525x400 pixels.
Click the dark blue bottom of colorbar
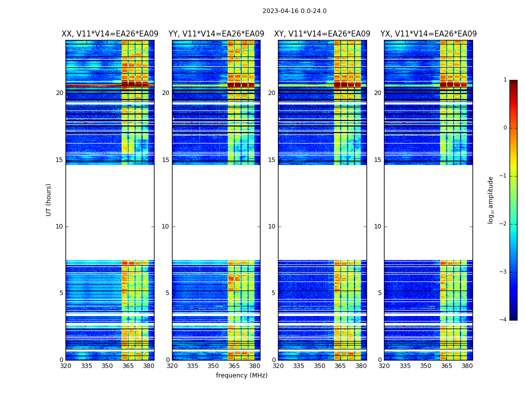(513, 316)
